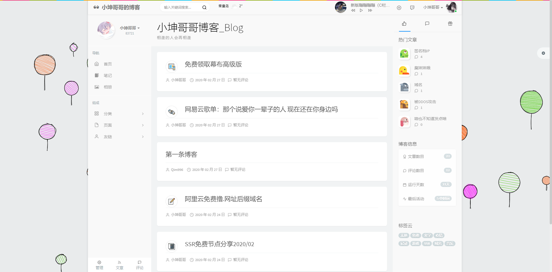Click the 文字 tag
The image size is (552, 272).
click(427, 236)
